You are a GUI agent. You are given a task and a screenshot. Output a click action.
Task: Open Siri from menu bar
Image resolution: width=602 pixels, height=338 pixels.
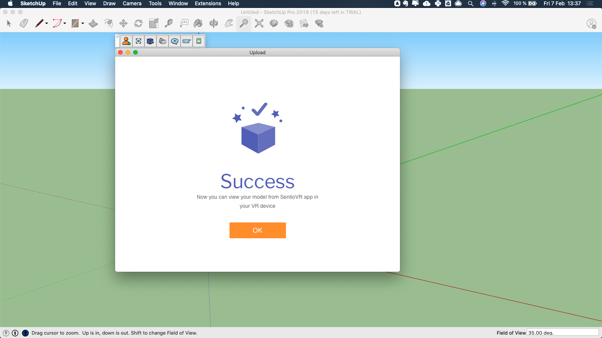483,3
